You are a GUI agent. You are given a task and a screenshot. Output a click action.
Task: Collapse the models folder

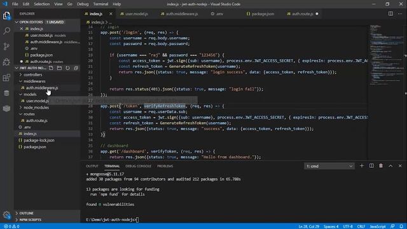30,94
